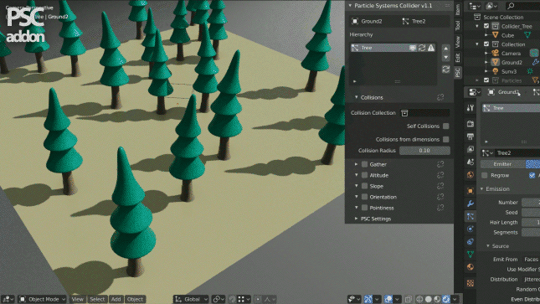Switch to wireframe viewport shading
Screen dimensions: 540x304
pyautogui.click(x=419, y=299)
